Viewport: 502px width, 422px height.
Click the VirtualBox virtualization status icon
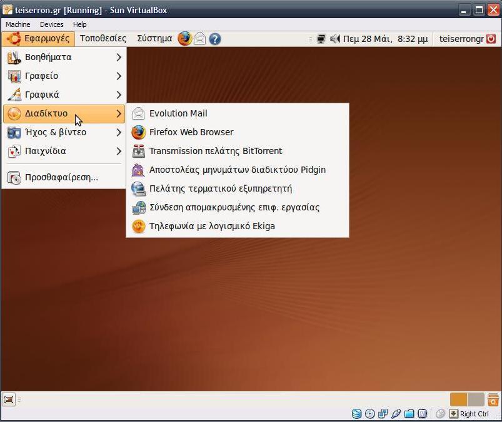[423, 414]
